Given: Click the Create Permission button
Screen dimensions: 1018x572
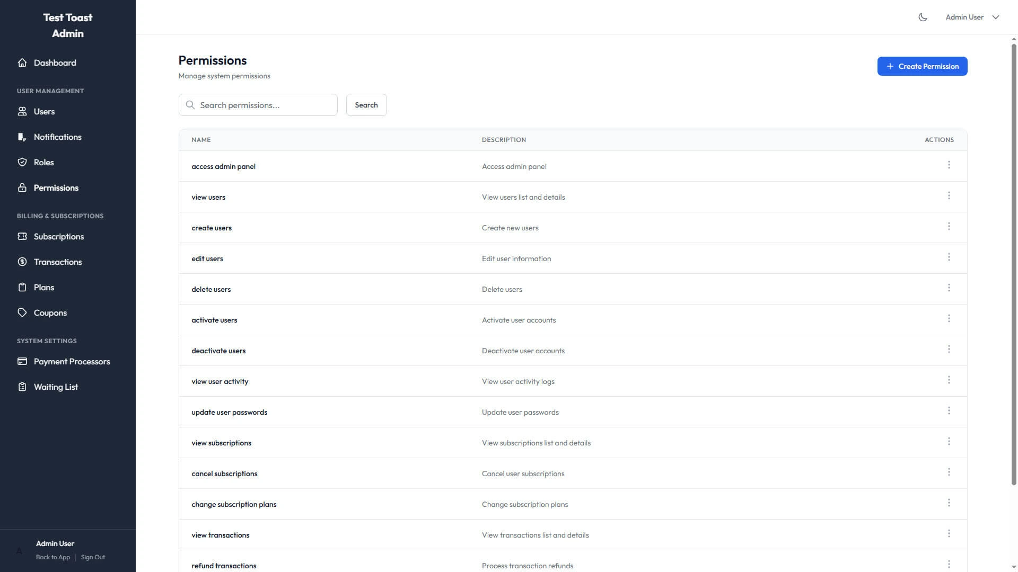Looking at the screenshot, I should (x=922, y=66).
